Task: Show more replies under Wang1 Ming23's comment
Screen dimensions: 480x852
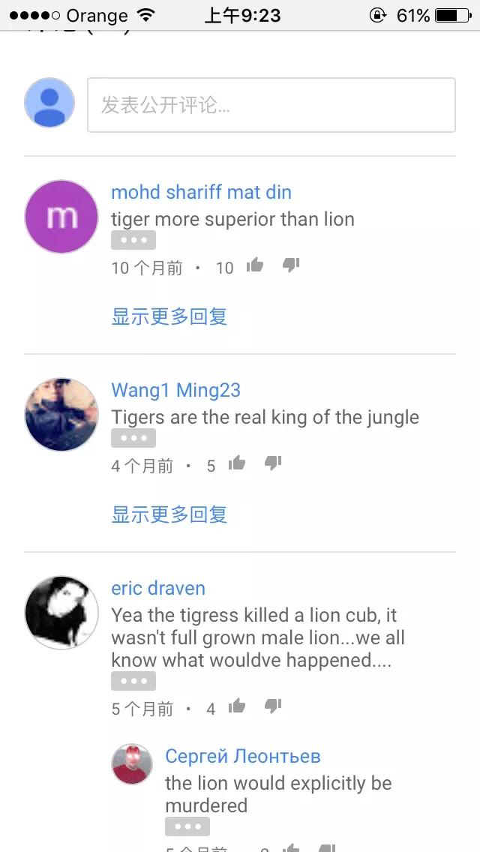Action: 169,514
